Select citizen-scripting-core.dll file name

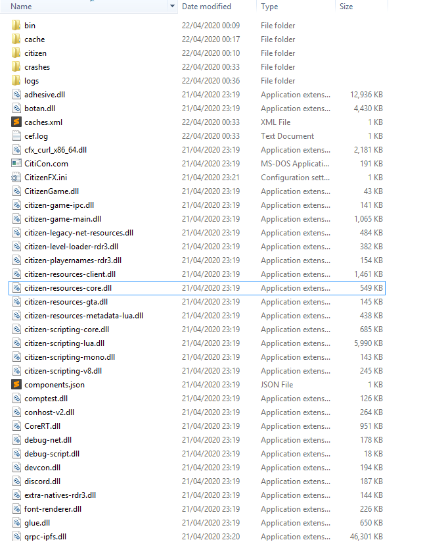pos(66,330)
